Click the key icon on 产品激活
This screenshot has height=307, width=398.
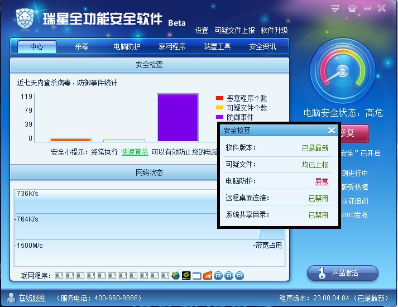coord(322,273)
